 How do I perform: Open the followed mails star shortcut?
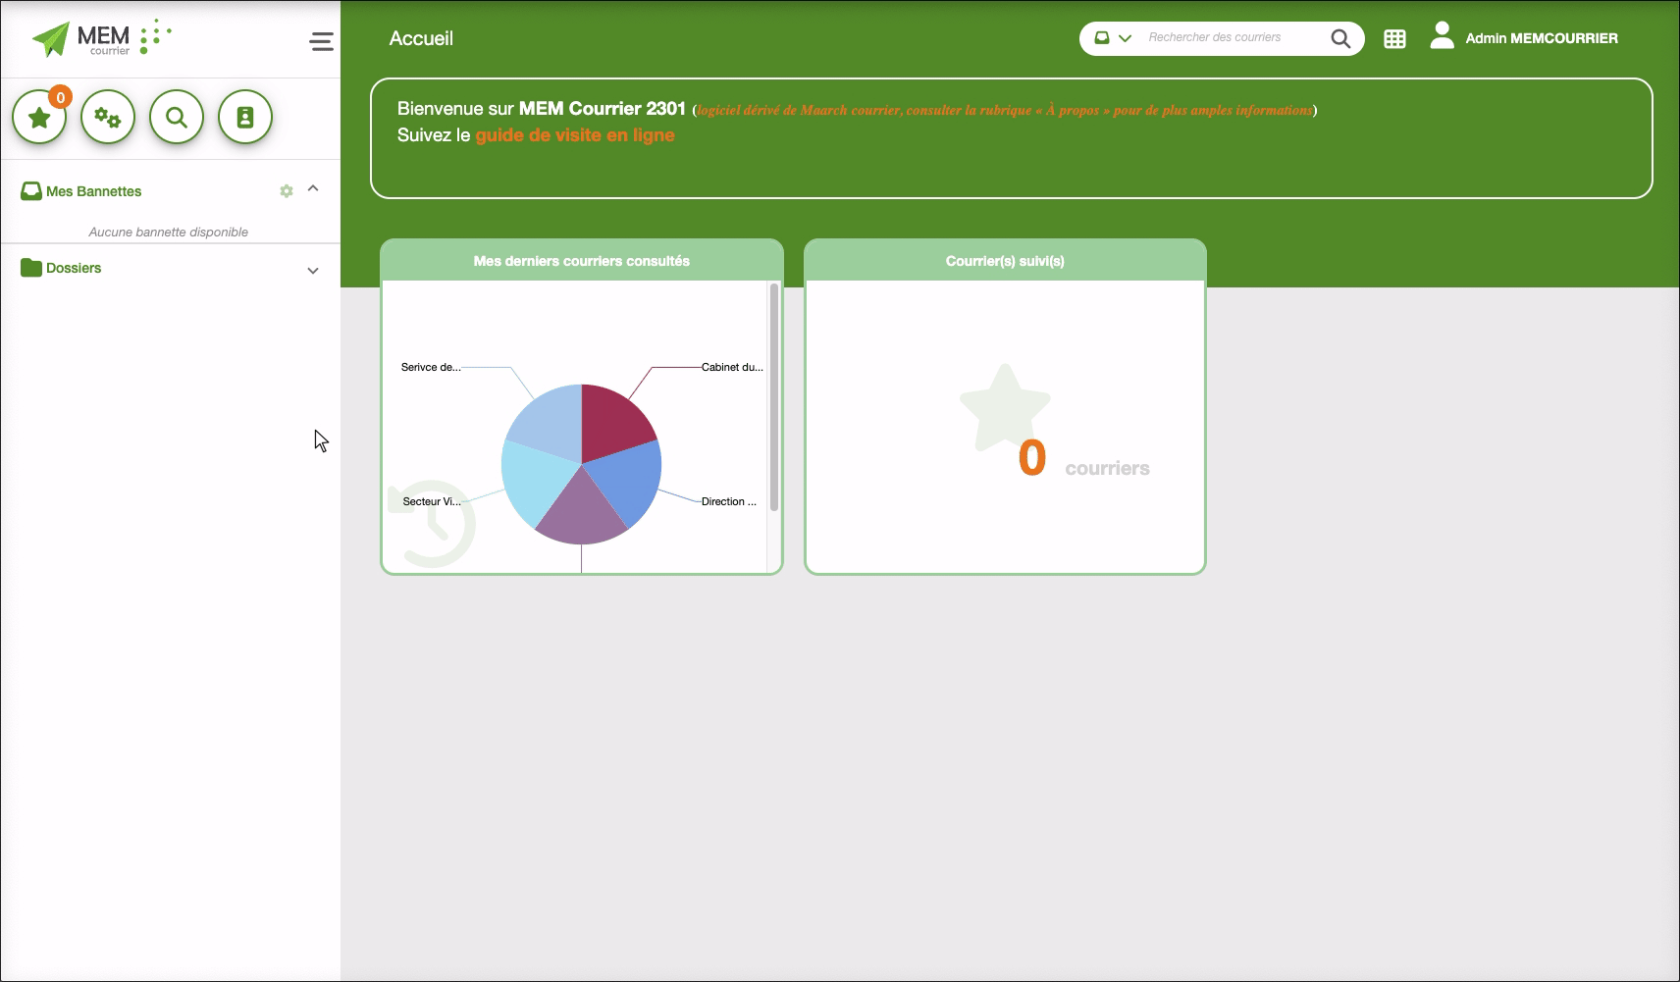pyautogui.click(x=39, y=118)
